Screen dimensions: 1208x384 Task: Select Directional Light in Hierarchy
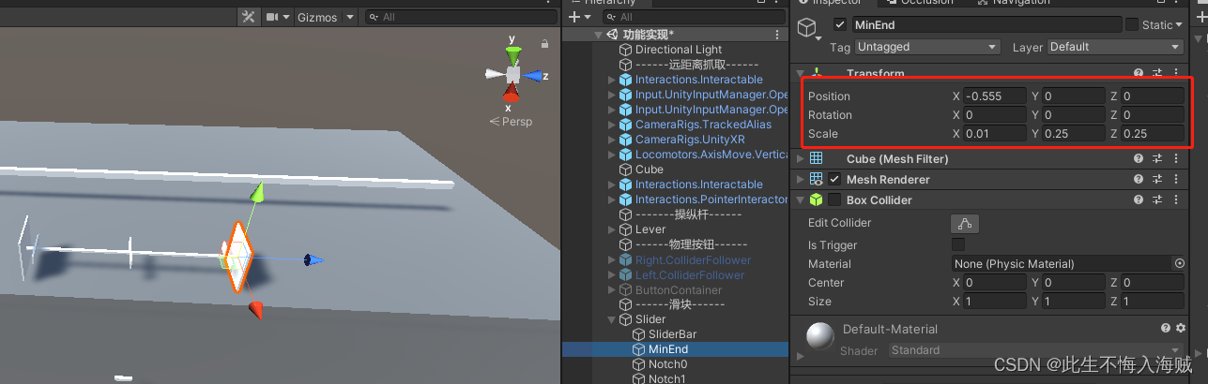point(678,50)
